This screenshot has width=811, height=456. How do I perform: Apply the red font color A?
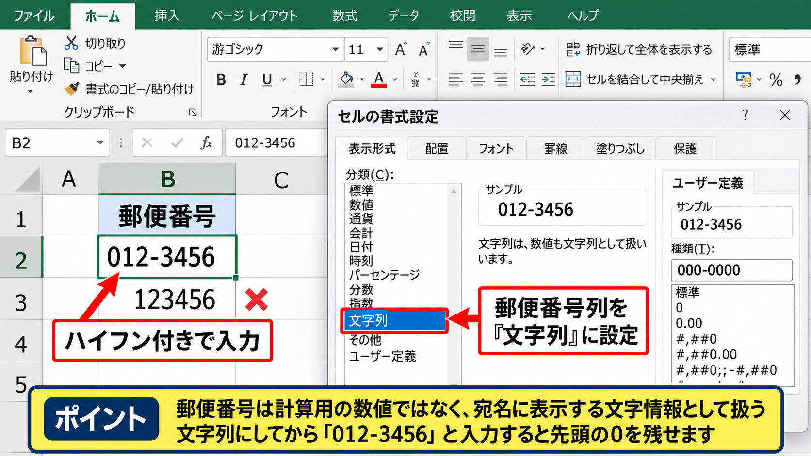click(379, 79)
